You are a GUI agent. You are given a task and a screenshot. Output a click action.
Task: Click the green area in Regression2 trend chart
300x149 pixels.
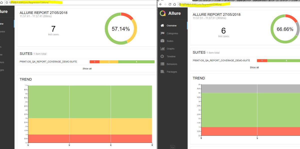coord(250,110)
